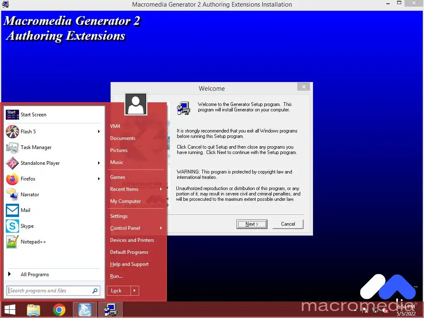424x318 pixels.
Task: Open the Start Screen shortcut icon
Action: tap(12, 115)
